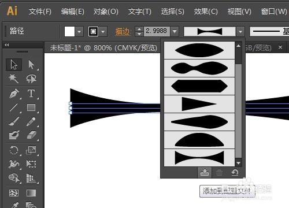289x208 pixels.
Task: Click the delete profile trash icon
Action: pos(219,173)
